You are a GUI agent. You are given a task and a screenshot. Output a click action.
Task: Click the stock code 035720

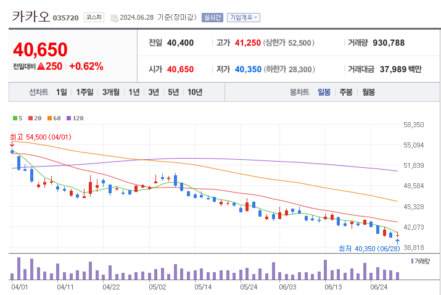tap(66, 18)
